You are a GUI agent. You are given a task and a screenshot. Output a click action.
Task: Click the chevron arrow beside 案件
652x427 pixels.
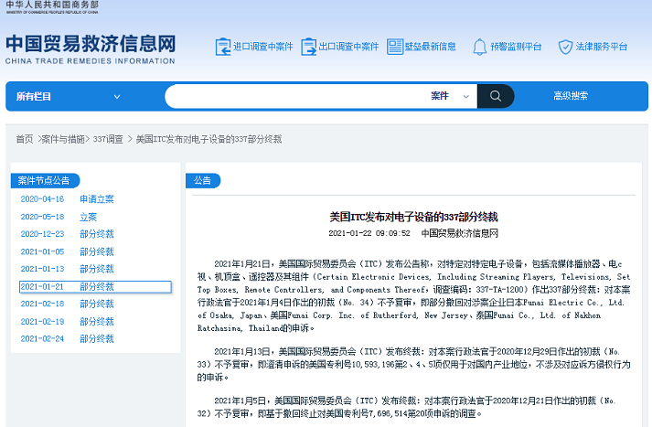click(466, 96)
